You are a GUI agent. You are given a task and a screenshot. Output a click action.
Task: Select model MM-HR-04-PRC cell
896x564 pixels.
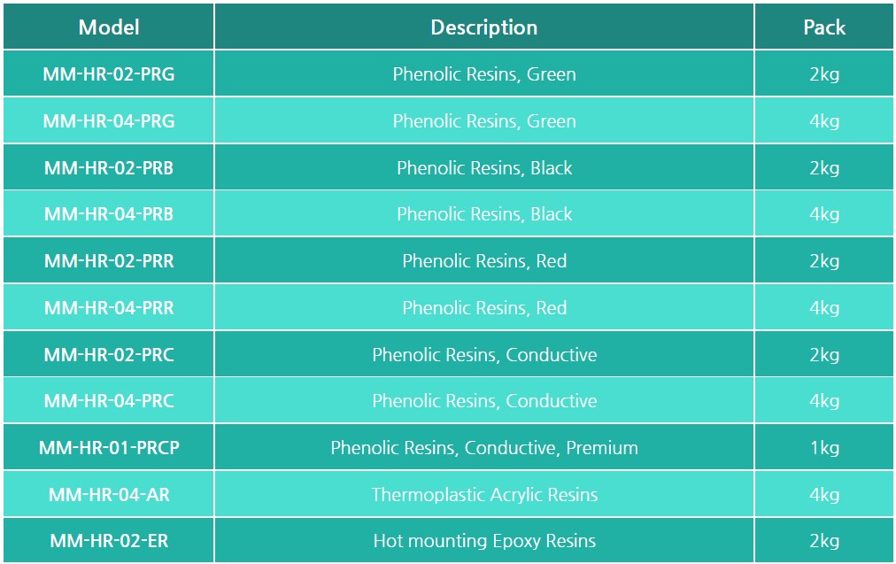point(109,400)
